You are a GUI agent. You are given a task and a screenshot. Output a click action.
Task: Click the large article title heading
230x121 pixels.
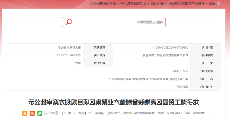114,102
